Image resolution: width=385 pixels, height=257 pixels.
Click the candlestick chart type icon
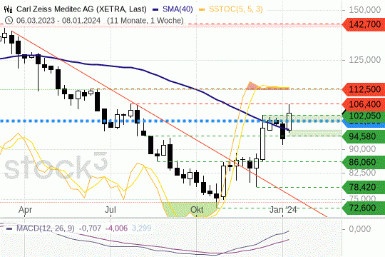pyautogui.click(x=8, y=9)
